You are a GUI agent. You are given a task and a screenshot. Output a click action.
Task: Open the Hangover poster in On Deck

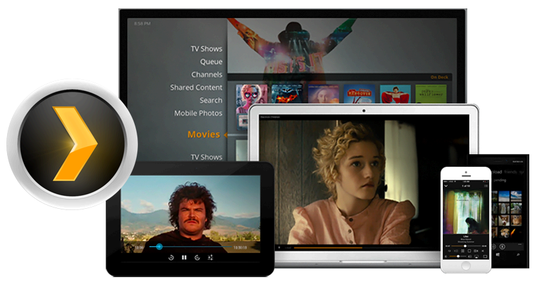(x=359, y=93)
